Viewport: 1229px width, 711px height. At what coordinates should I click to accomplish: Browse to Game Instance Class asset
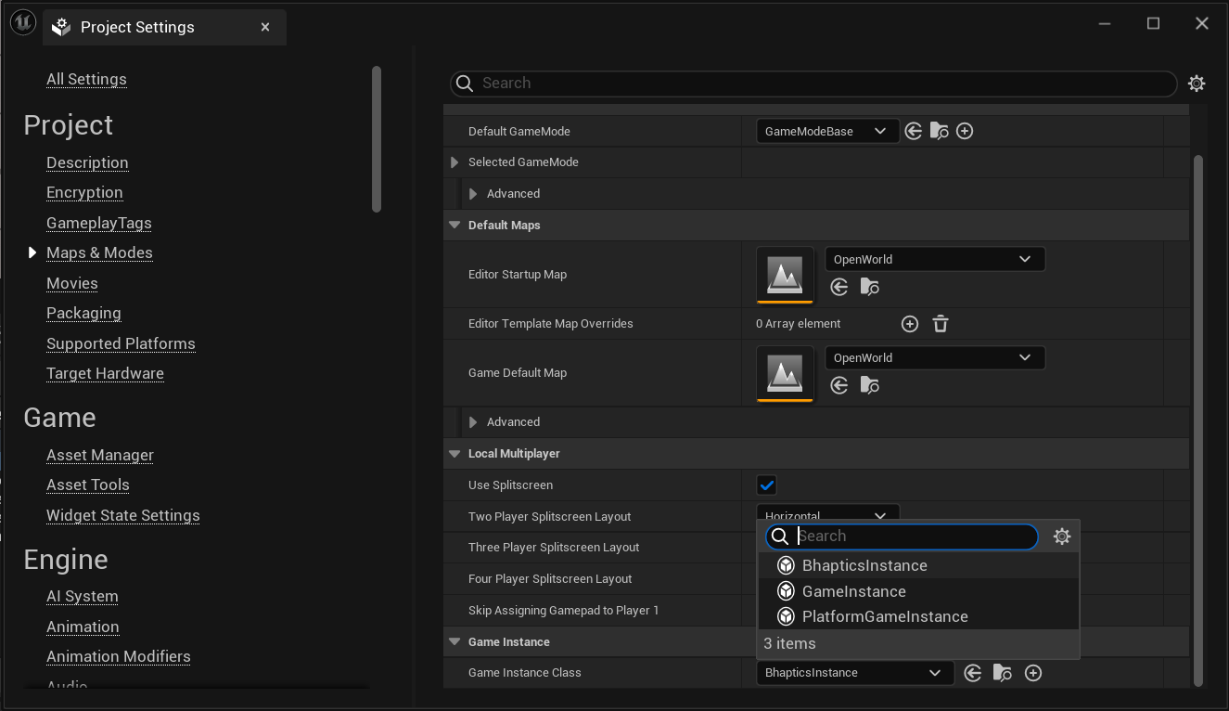1003,673
